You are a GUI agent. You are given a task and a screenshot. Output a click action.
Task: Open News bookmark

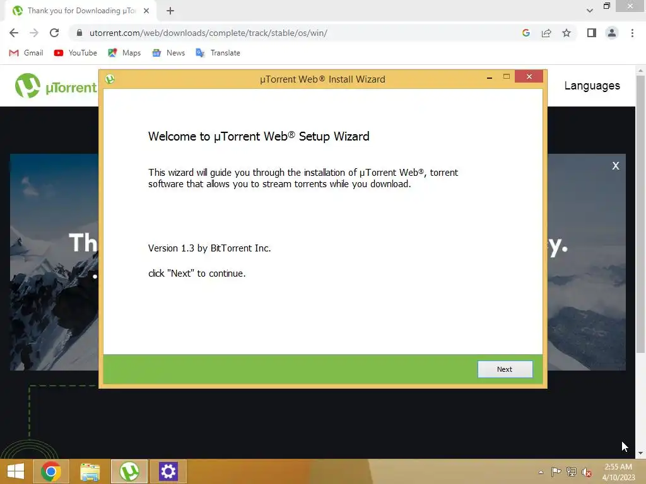tap(168, 53)
